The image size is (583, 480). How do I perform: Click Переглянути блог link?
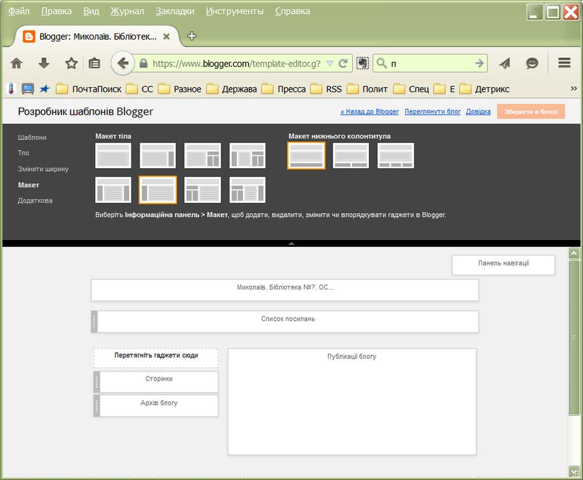(432, 112)
